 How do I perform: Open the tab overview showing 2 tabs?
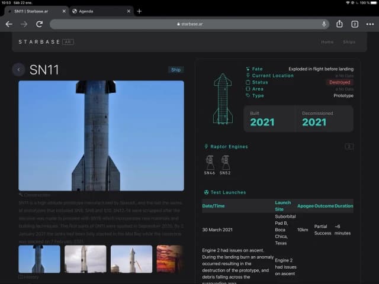point(355,24)
